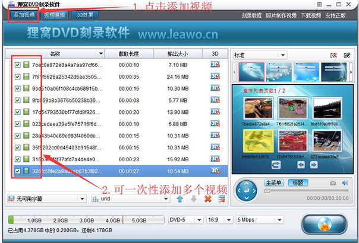Click the film icon of the 9fb869b8b3676b50238b30 row

coord(26,100)
